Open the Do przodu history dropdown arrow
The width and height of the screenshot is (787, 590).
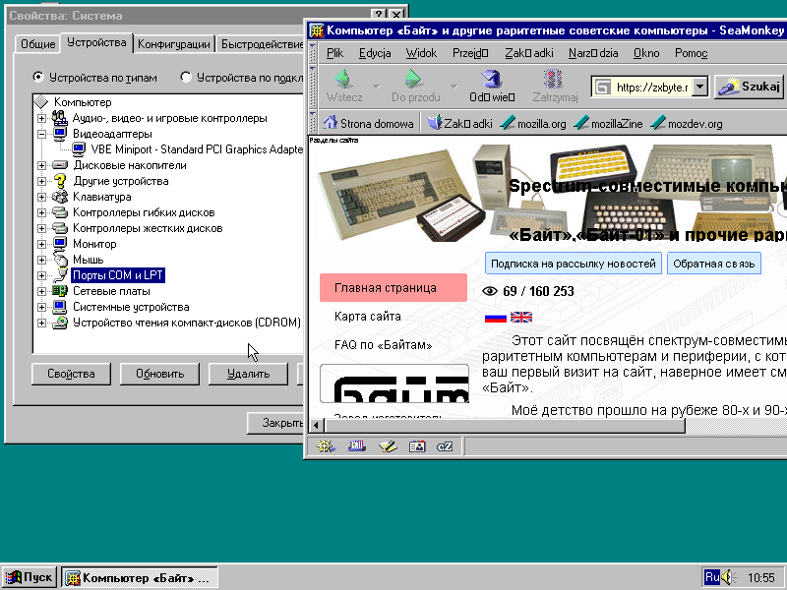(x=454, y=87)
